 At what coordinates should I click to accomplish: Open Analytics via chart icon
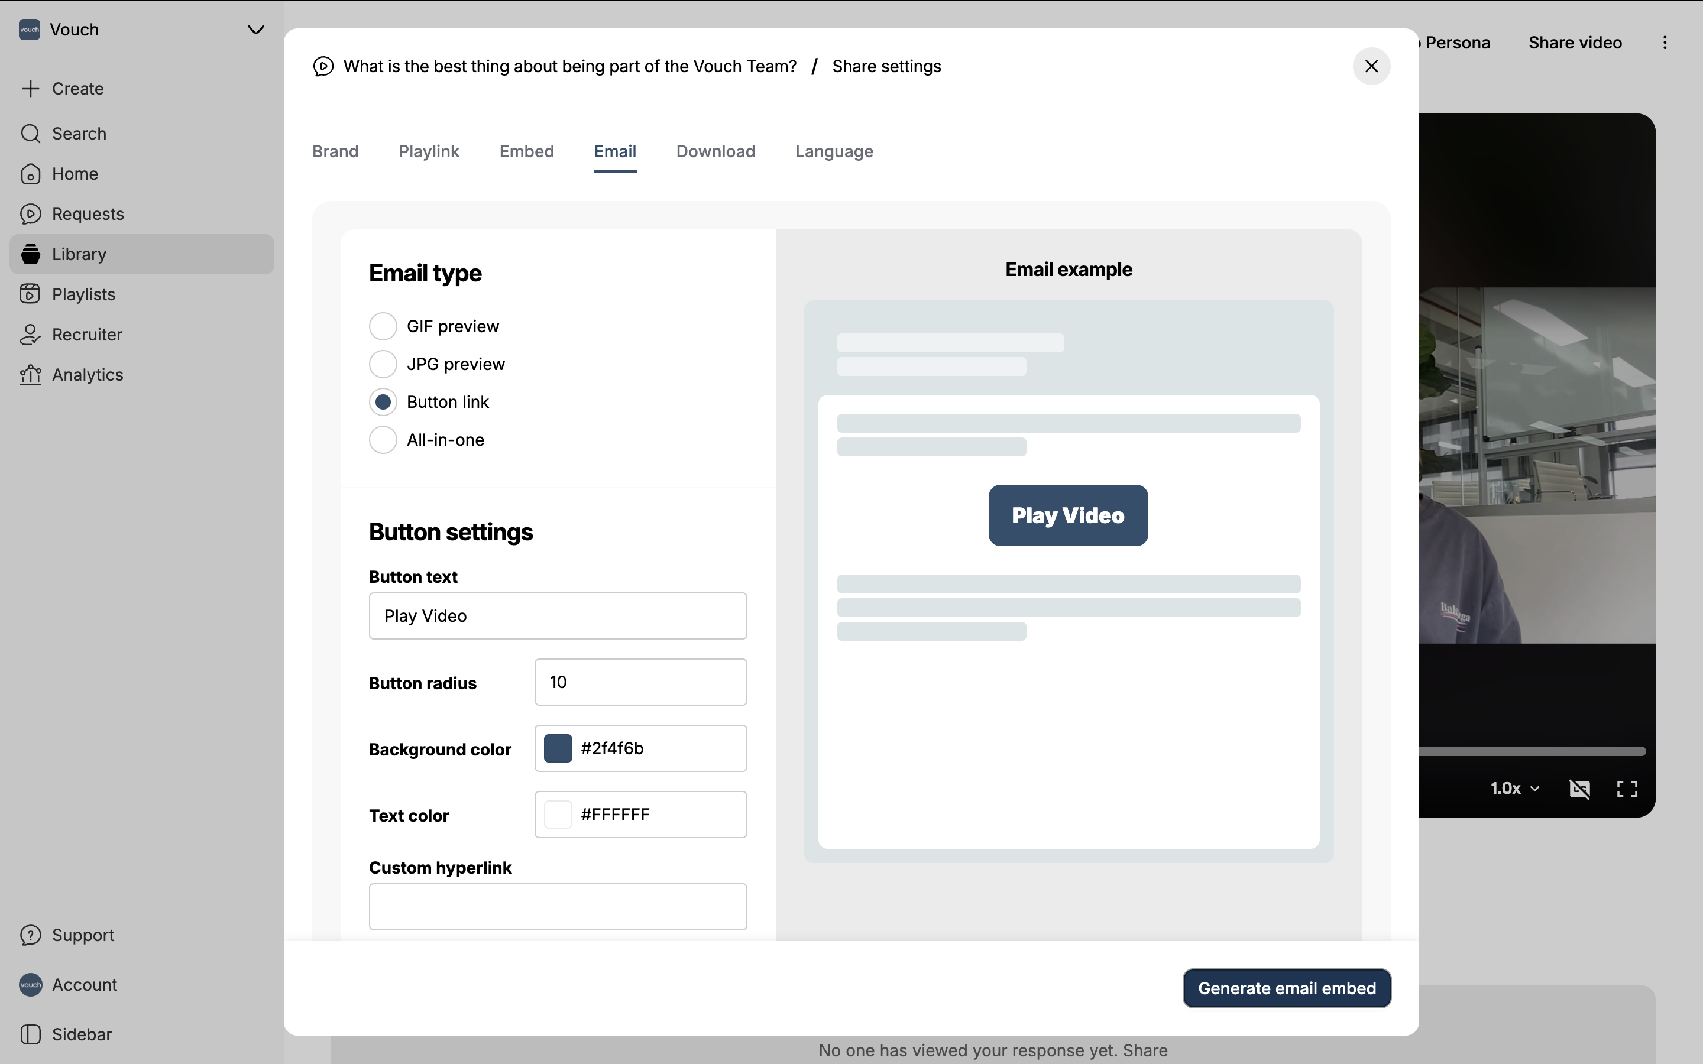pyautogui.click(x=30, y=375)
